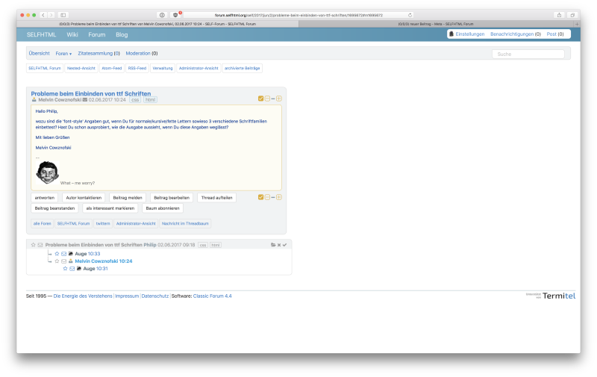The width and height of the screenshot is (597, 377).
Task: Click the html tag in the post header
Action: tap(151, 100)
